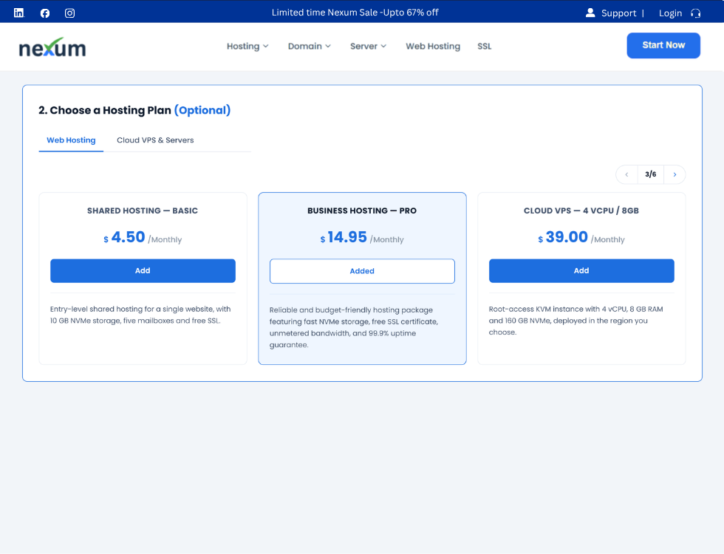Click the Cloud VPS — 4 vCPU / 8GB title
Viewport: 724px width, 554px height.
tap(581, 211)
